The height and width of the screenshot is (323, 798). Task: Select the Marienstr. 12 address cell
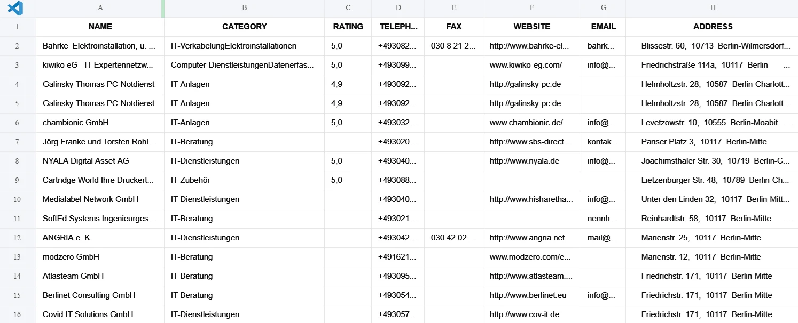click(713, 257)
